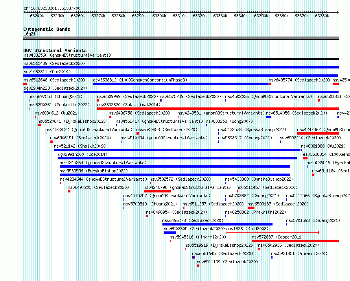Click the dgv2991n100 (Coe2014) blue bar

pos(178,158)
